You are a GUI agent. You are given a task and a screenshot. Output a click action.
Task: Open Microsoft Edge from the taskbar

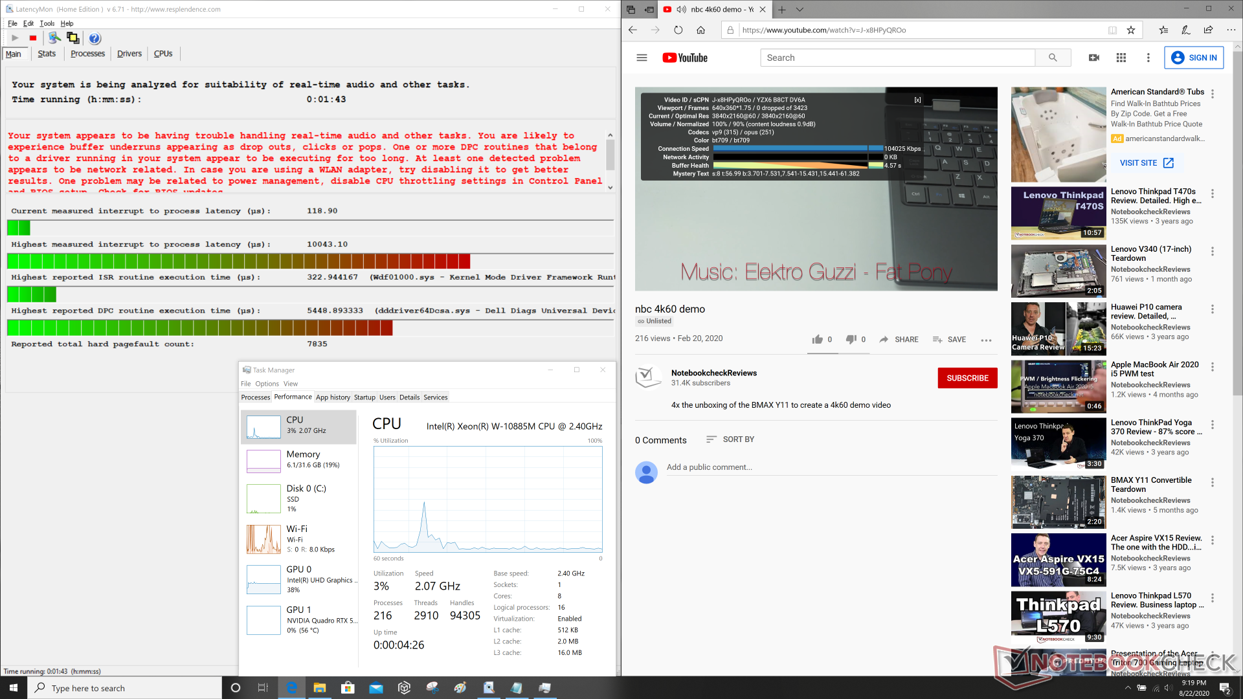pos(292,687)
